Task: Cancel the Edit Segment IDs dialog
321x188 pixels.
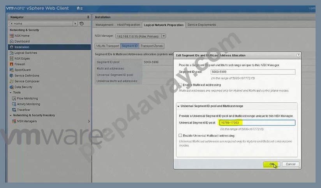Action: pyautogui.click(x=291, y=164)
